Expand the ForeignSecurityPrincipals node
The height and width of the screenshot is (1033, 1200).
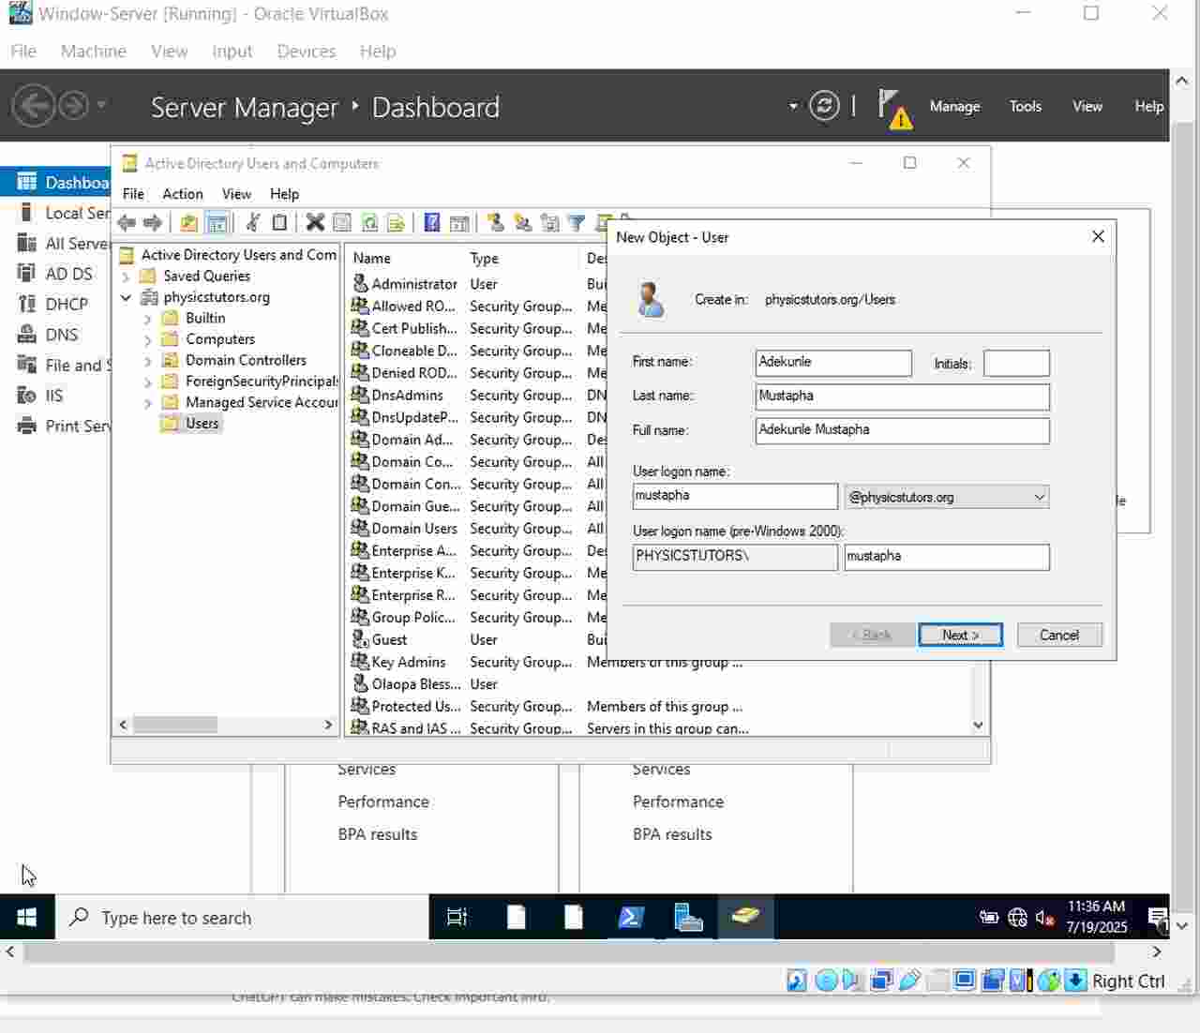click(x=147, y=382)
